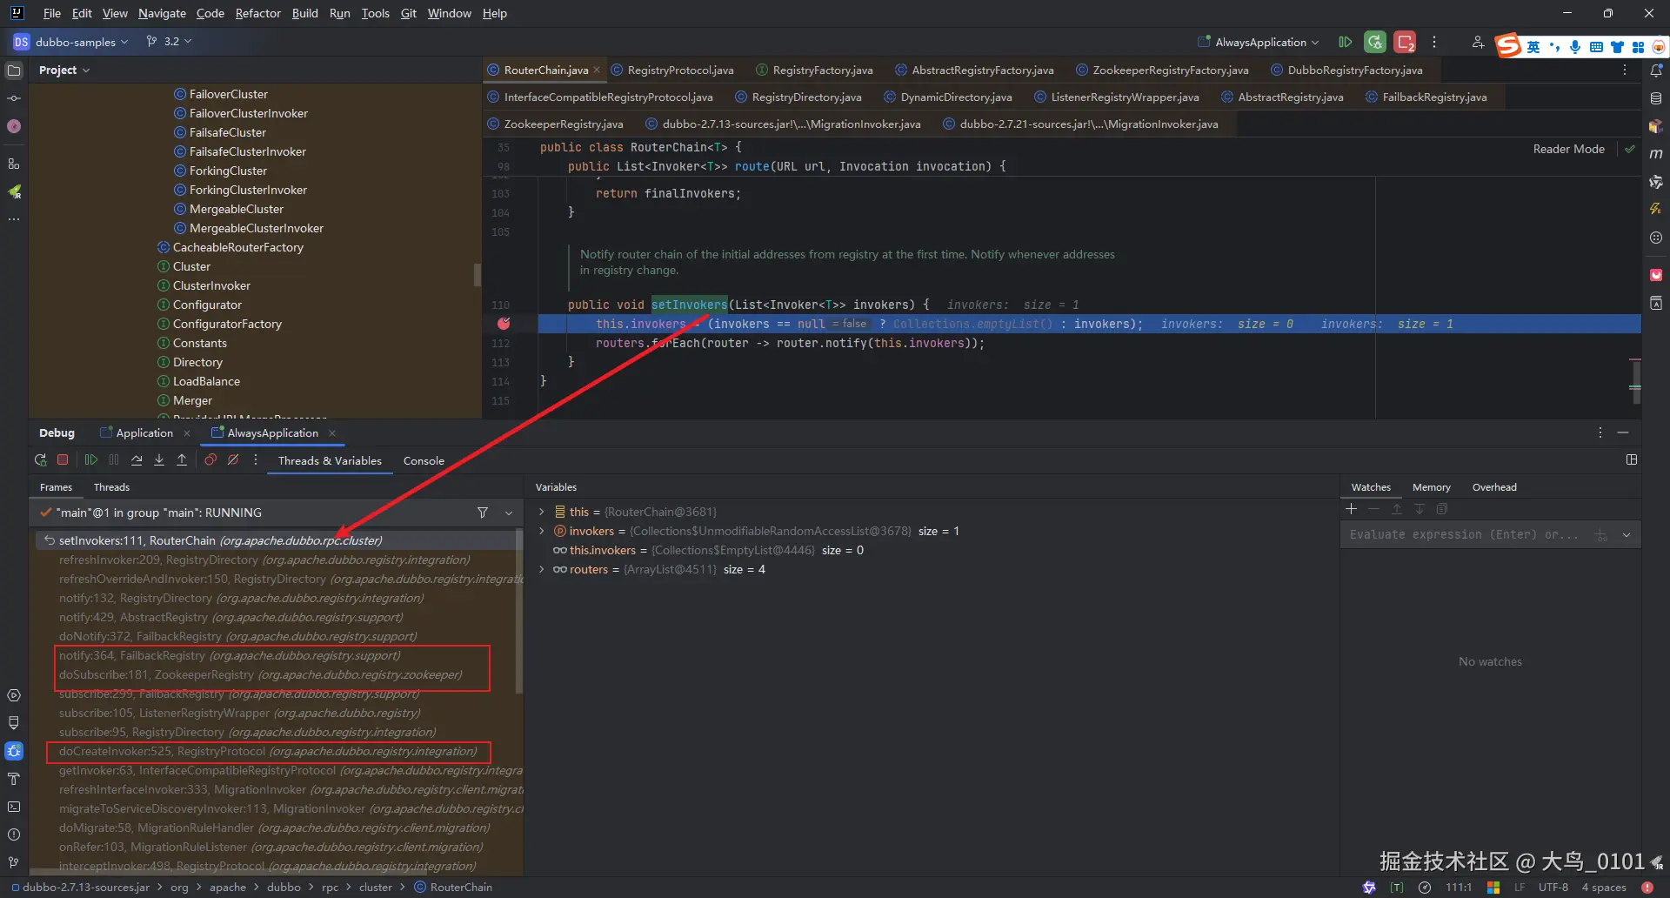Click UTF-8 encoding in status bar
This screenshot has width=1670, height=898.
[1553, 888]
